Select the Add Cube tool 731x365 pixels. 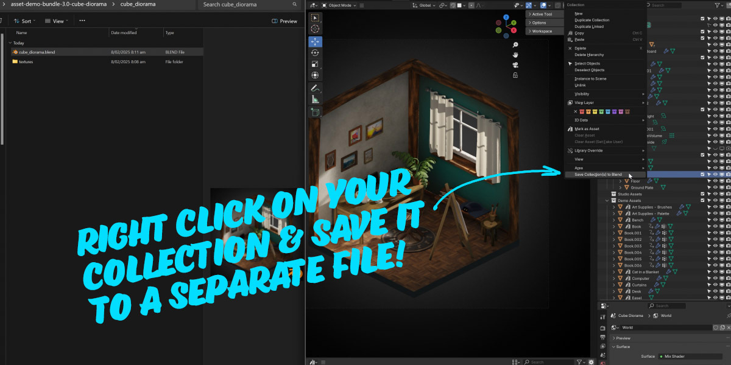(315, 113)
